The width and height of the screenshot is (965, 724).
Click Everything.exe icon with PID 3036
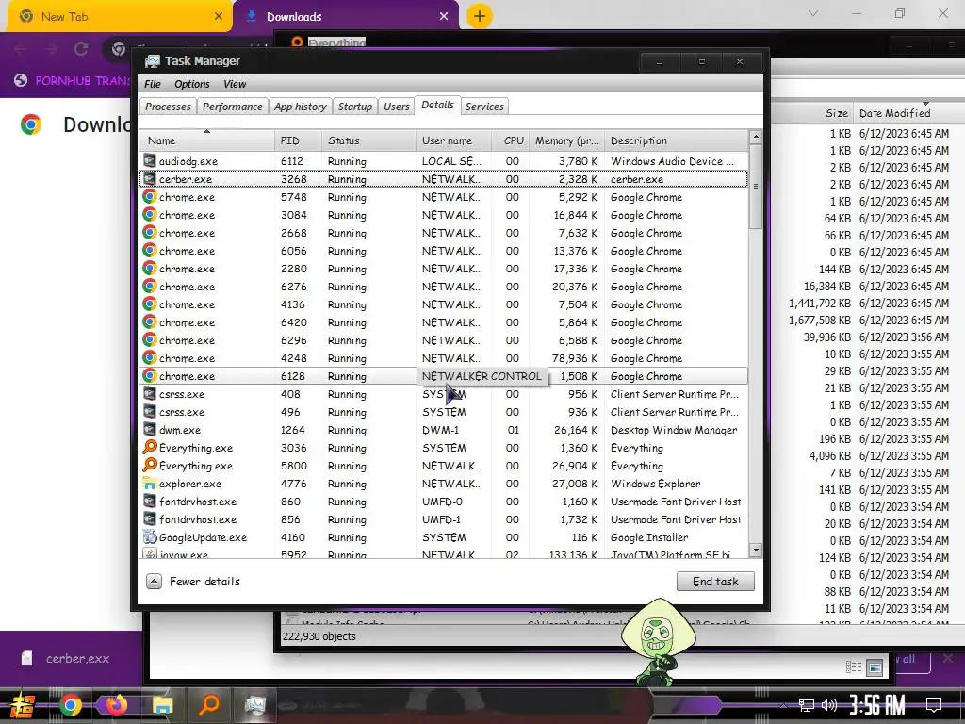(150, 448)
